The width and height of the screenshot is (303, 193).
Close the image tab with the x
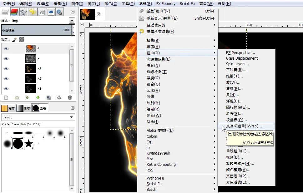tap(98, 14)
